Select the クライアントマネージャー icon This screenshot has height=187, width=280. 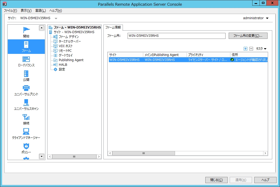click(26, 134)
